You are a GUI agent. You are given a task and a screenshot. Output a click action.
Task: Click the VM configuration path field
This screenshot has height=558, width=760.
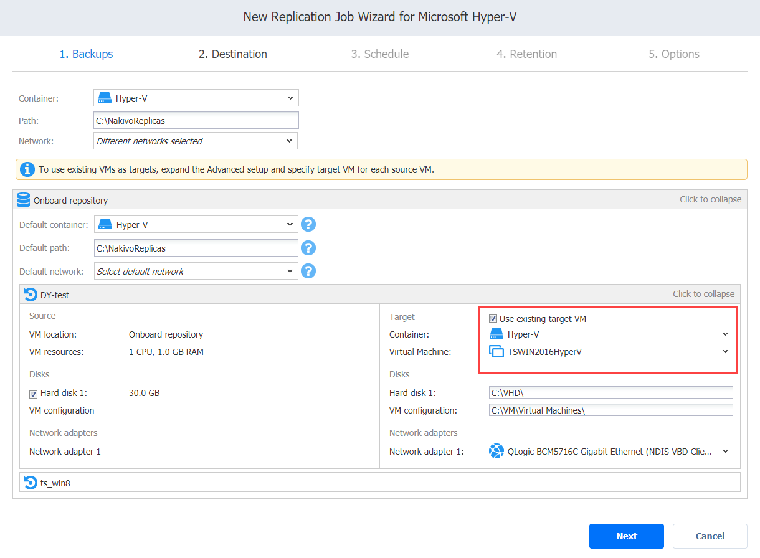(x=611, y=410)
